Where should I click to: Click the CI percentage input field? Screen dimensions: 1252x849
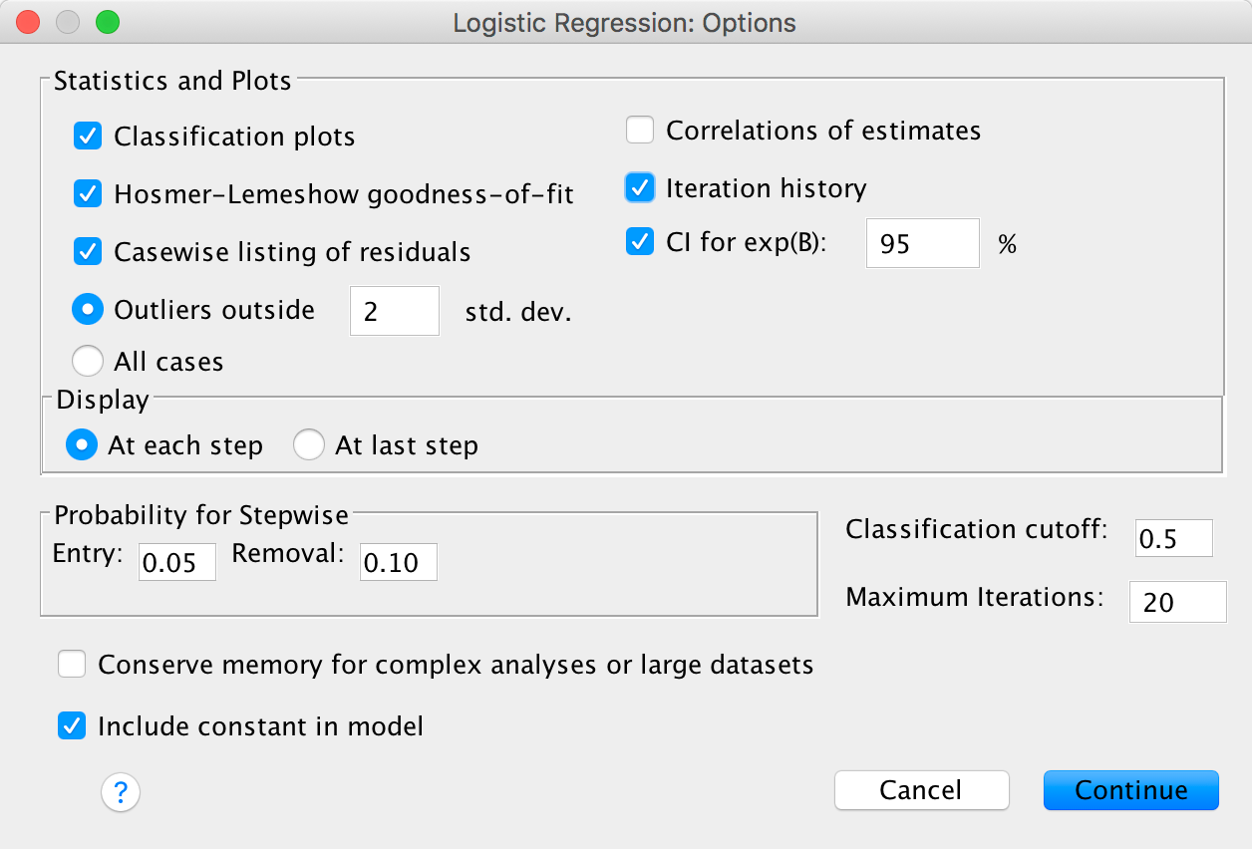(x=922, y=243)
